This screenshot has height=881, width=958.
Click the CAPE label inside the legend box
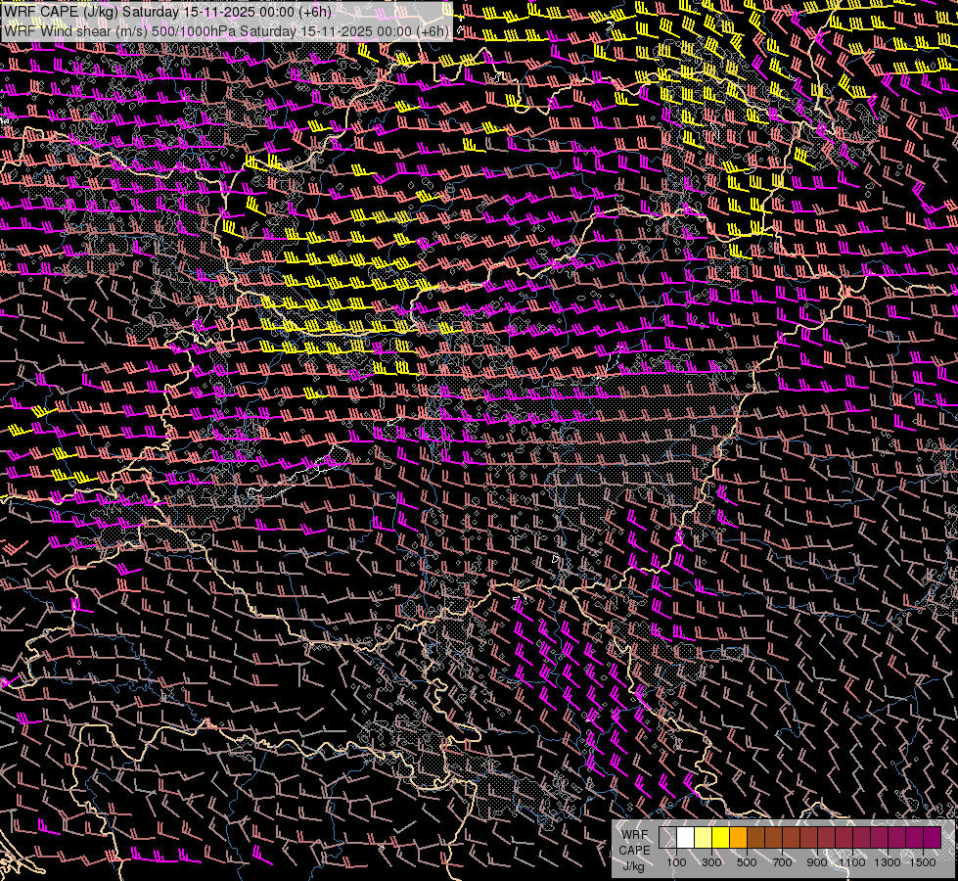tap(634, 850)
